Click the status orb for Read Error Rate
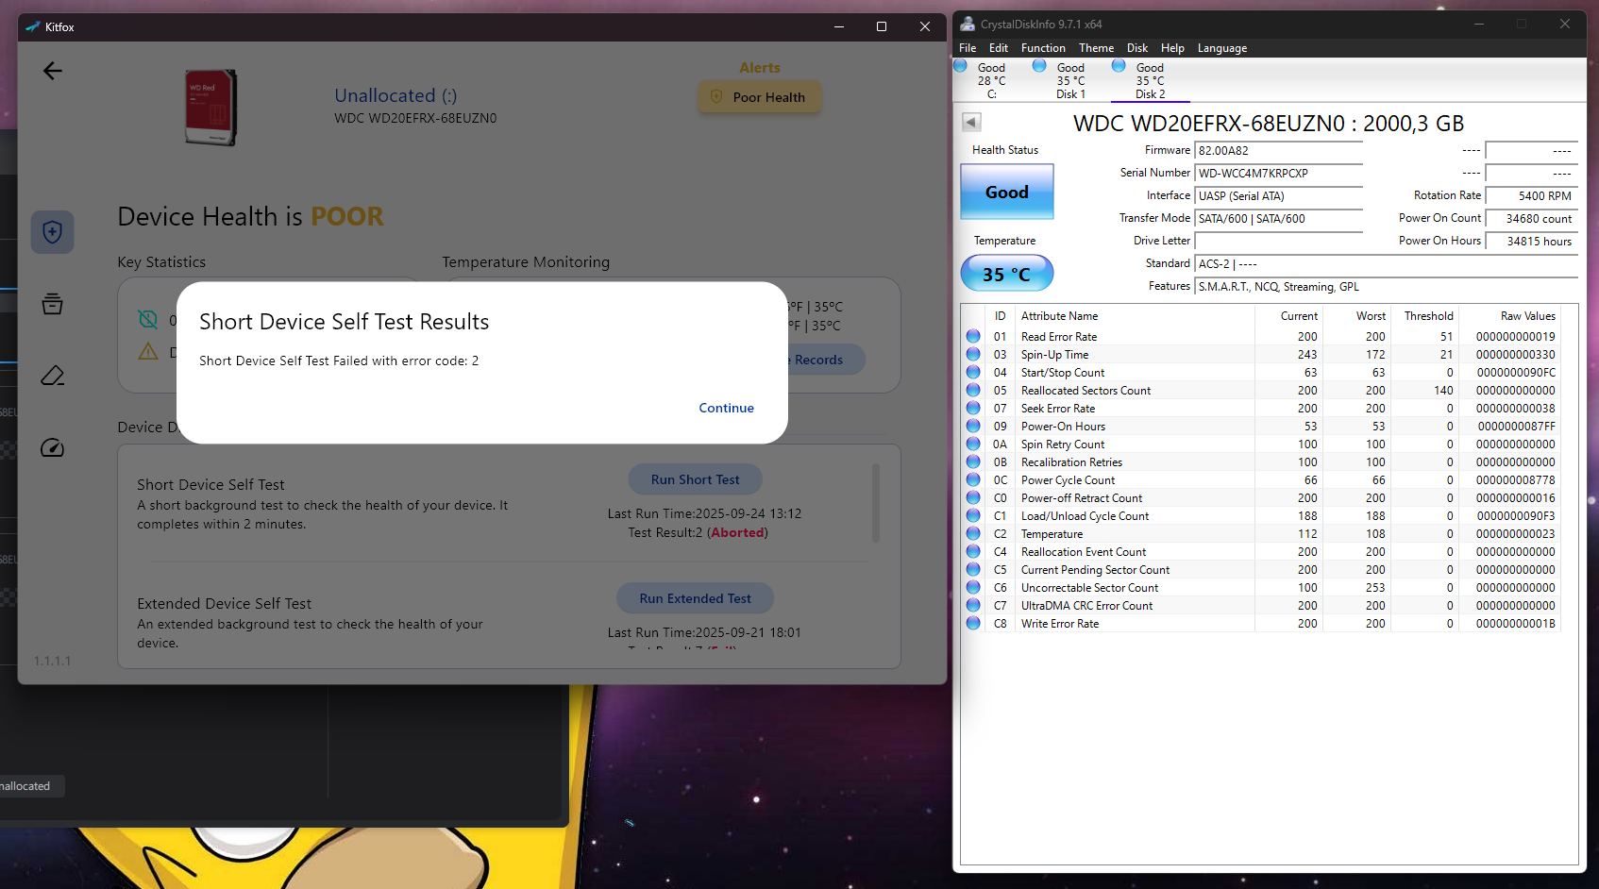 [973, 336]
